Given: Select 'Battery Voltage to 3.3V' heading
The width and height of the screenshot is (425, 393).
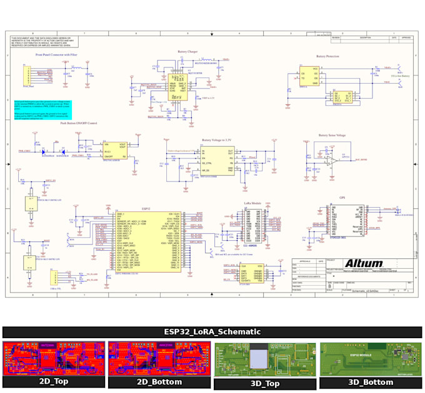Looking at the screenshot, I should tap(217, 140).
